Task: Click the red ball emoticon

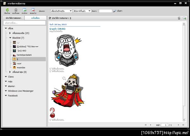Action: (x=52, y=116)
